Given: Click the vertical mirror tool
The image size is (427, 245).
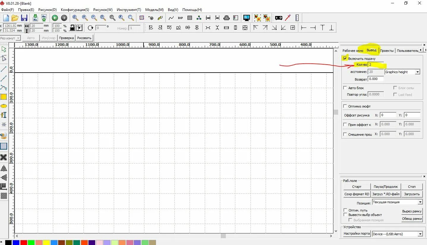Looking at the screenshot, I should coord(4,177).
